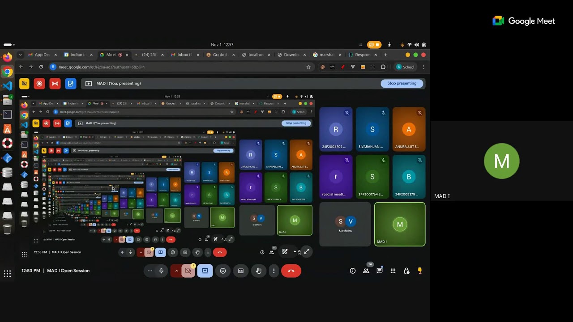This screenshot has width=573, height=322.
Task: Open the Chrome tab search dropdown
Action: click(20, 55)
